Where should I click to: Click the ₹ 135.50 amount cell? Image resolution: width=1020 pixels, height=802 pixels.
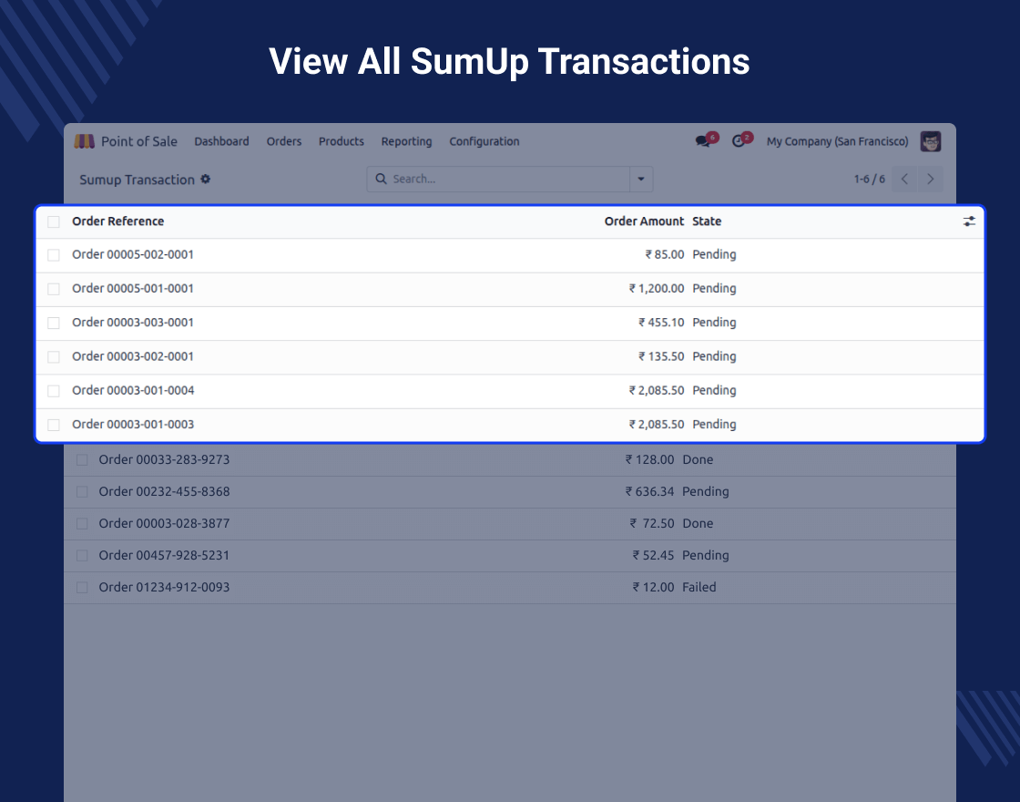pyautogui.click(x=661, y=356)
